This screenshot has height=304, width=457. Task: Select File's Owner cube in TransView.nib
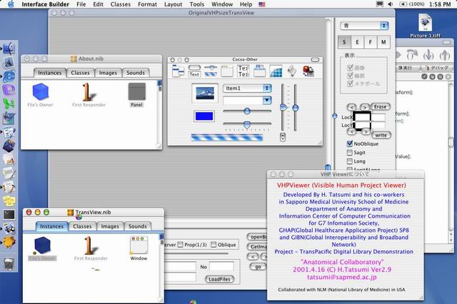(42, 245)
